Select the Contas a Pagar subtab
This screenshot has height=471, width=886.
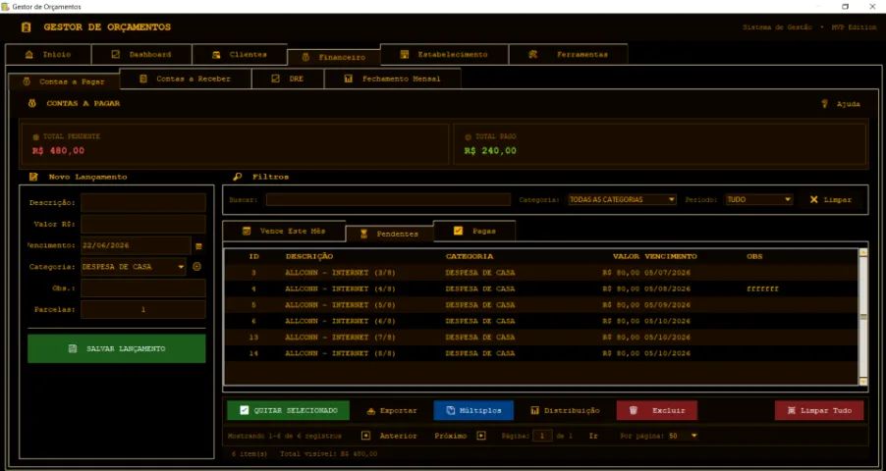pyautogui.click(x=64, y=81)
